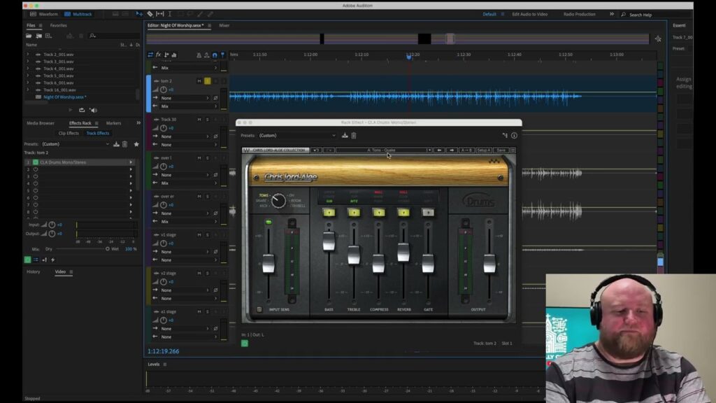Image resolution: width=716 pixels, height=403 pixels.
Task: Open the A Toms - Quake preset dropdown
Action: (382, 150)
